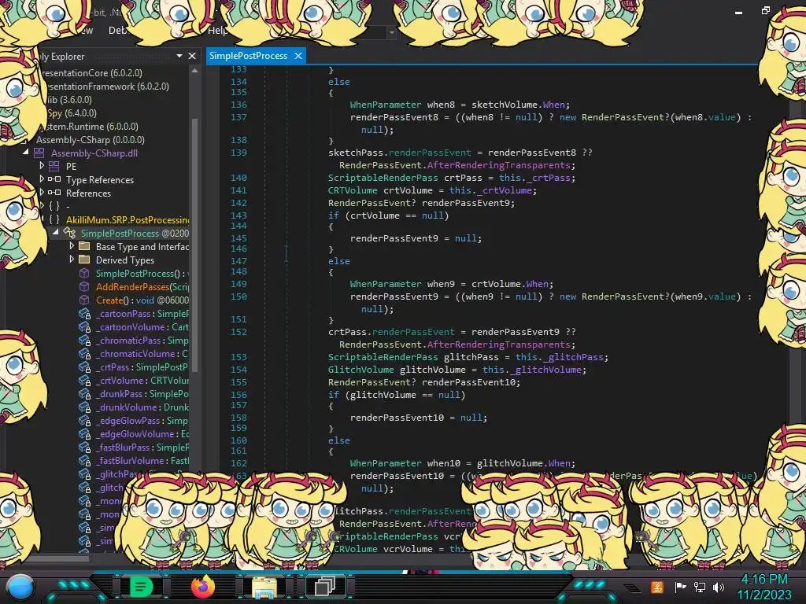
Task: Click the _chromaticPass field icon
Action: coord(84,340)
